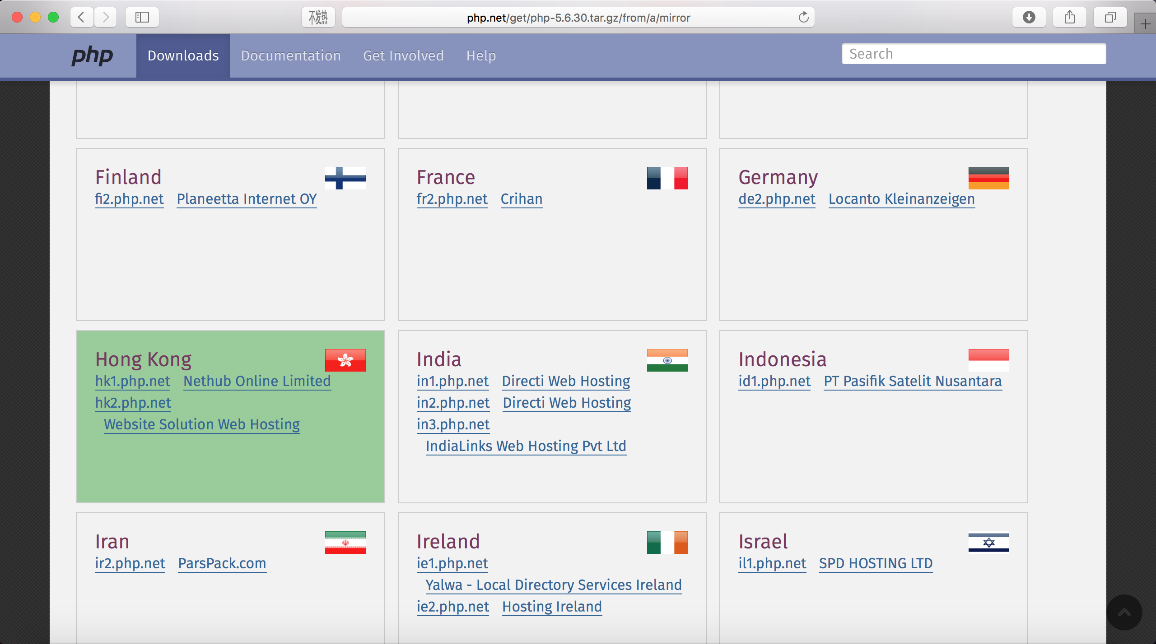This screenshot has height=644, width=1156.
Task: Open Directi Web Hosting beside in1.php.net
Action: 566,381
